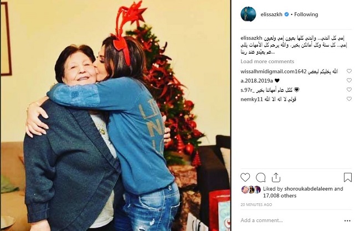
Task: Open the 20 minutes ago timestamp
Action: coord(256,204)
